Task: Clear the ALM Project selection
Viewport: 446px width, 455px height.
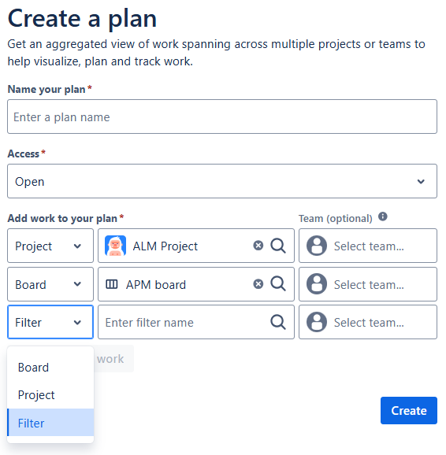Action: 258,246
